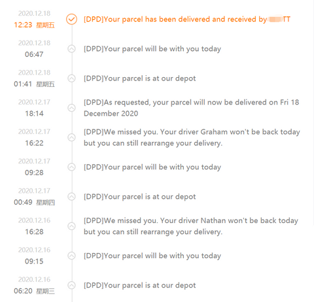The width and height of the screenshot is (314, 302).
Task: Select the timeline circle at 09:15 on 2020.12.16
Action: pos(71,256)
